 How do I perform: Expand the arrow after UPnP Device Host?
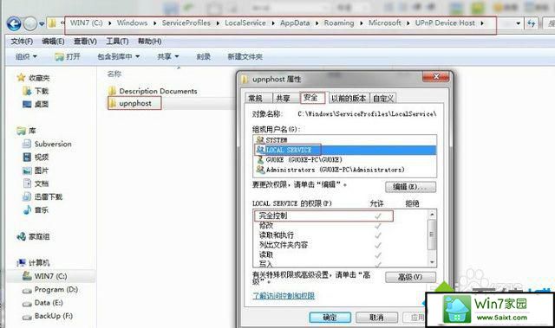pos(482,23)
